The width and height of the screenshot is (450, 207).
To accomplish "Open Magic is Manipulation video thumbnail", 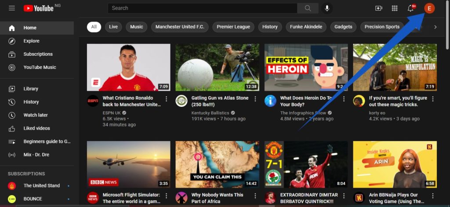I will tap(395, 68).
